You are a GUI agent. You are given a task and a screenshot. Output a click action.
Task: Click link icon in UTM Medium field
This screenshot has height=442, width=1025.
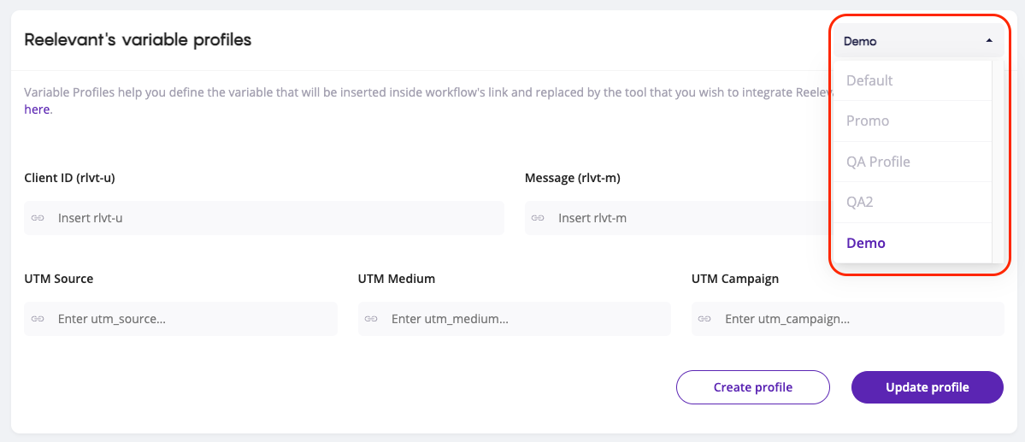371,319
